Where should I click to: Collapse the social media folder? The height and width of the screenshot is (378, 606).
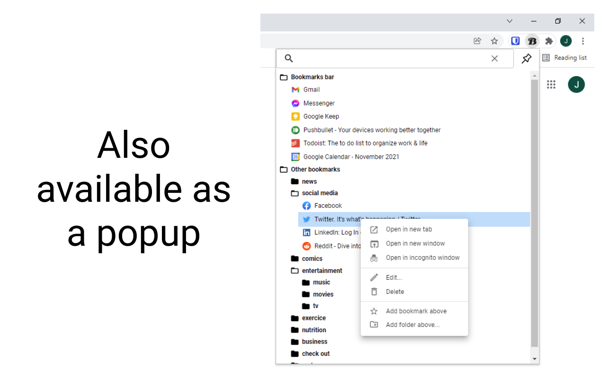click(x=314, y=193)
